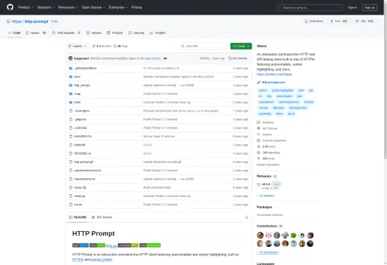387x265 pixels.
Task: Open the Insights tab
Action: pyautogui.click(x=157, y=33)
